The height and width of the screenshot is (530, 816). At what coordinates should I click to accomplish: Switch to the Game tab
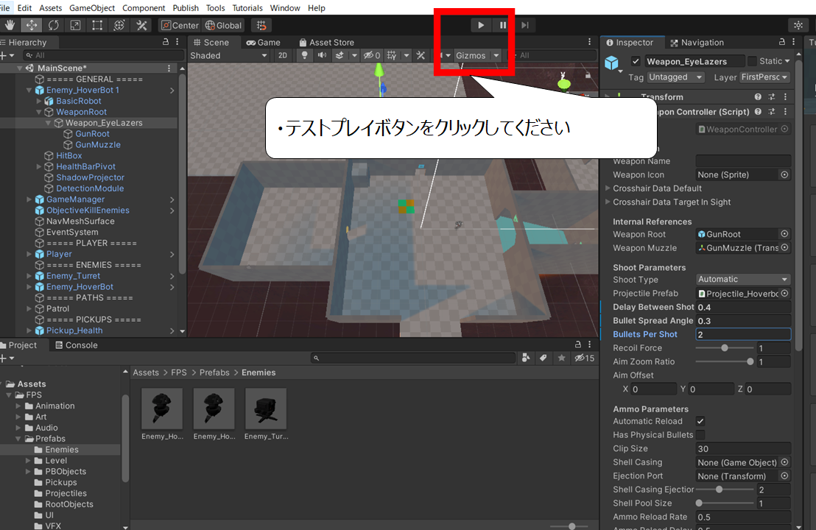pos(264,42)
